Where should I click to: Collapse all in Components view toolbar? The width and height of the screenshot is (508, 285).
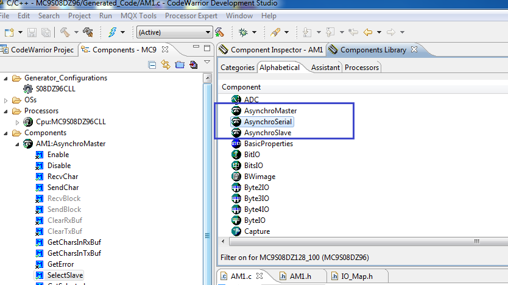[152, 65]
